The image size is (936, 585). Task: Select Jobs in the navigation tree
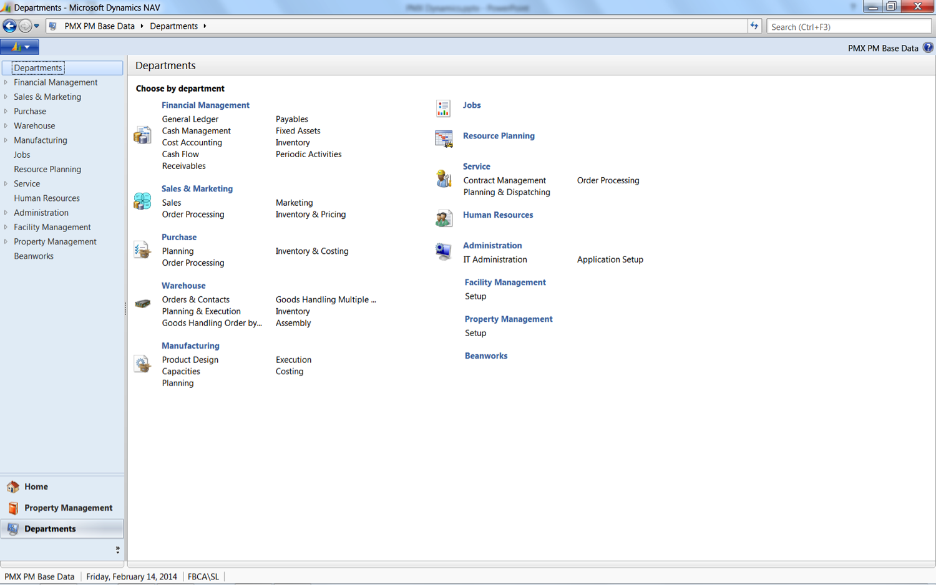click(22, 155)
